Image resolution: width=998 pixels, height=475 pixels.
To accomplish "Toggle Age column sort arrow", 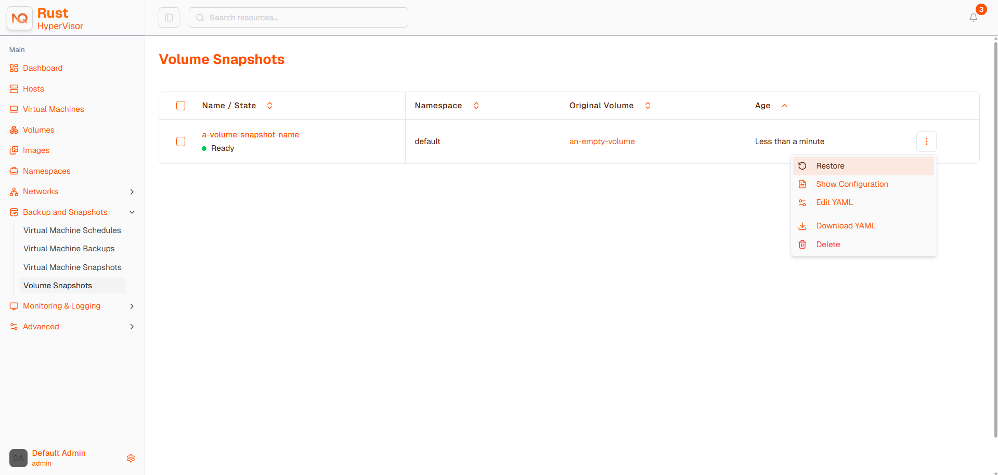I will click(x=785, y=106).
